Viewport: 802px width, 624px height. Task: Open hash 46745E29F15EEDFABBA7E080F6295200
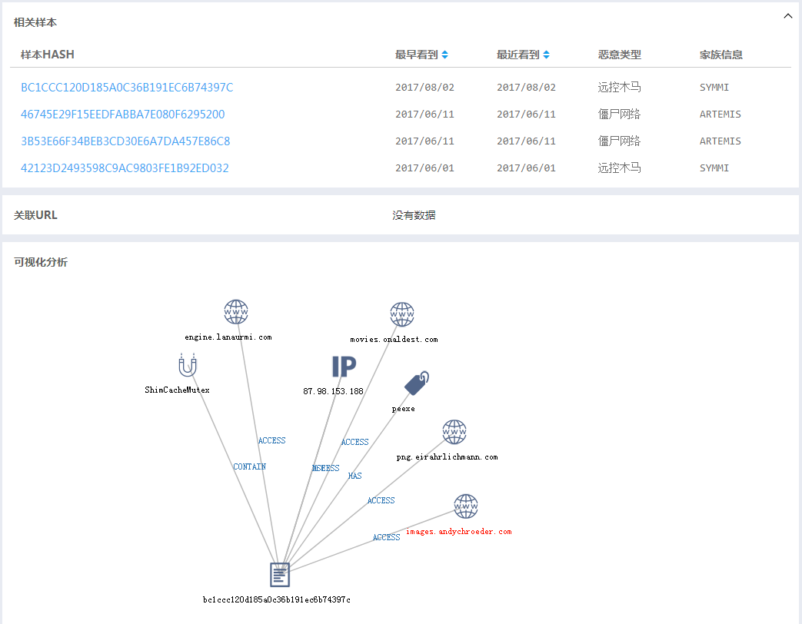pos(123,115)
